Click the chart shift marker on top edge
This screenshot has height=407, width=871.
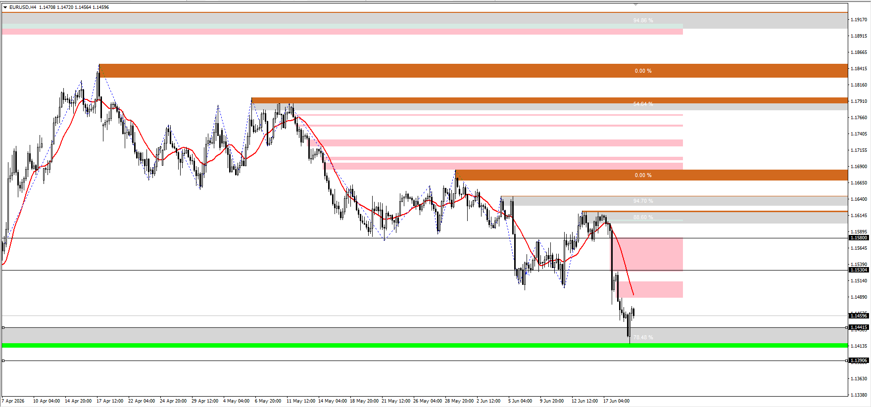[x=636, y=4]
